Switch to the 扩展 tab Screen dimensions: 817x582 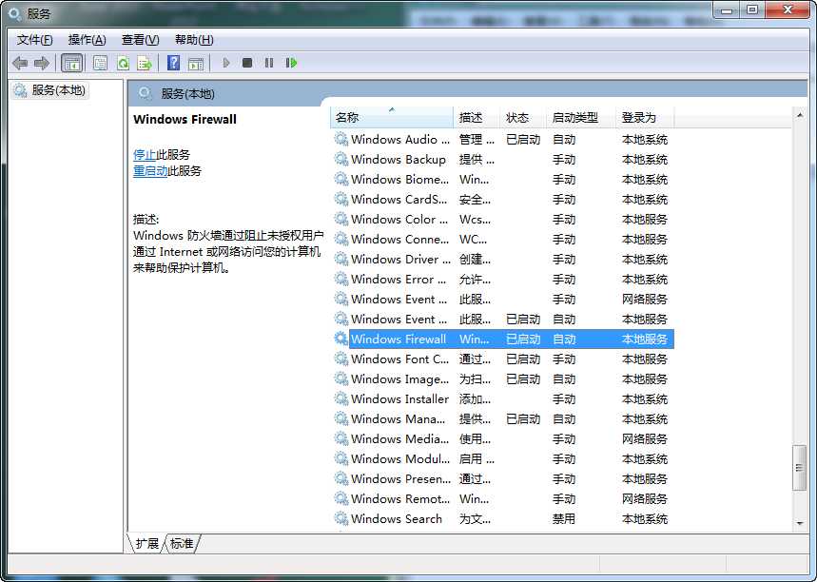click(x=146, y=543)
